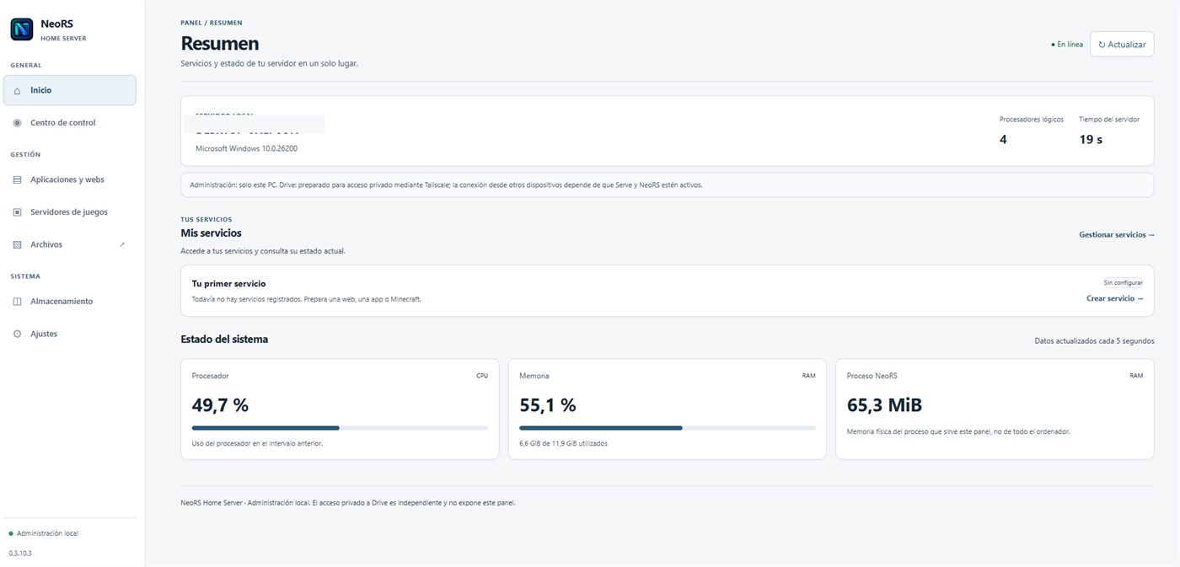Click the Mis servicios heading
Viewport: 1180px width, 567px height.
pos(211,233)
